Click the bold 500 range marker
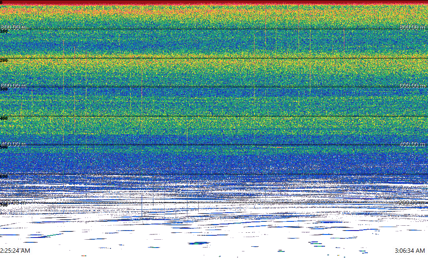 click(4, 147)
